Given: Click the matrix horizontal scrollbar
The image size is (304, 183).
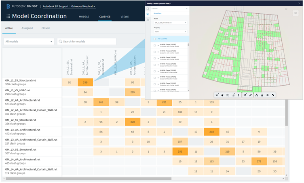Looking at the screenshot, I should coord(89,179).
